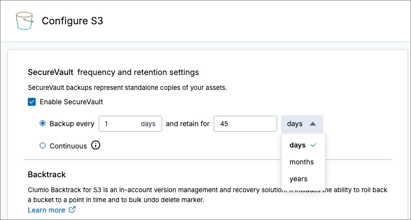Open the days retention unit dropdown

(x=302, y=124)
